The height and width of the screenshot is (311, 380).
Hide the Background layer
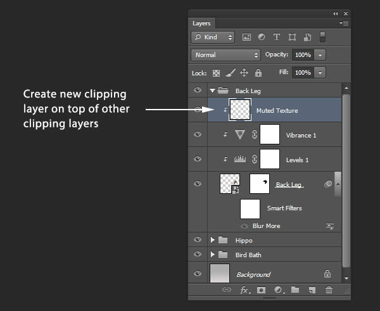[x=198, y=274]
